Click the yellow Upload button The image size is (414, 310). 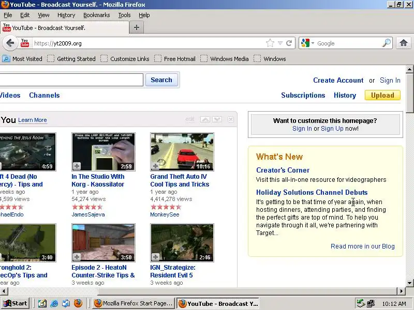coord(382,95)
